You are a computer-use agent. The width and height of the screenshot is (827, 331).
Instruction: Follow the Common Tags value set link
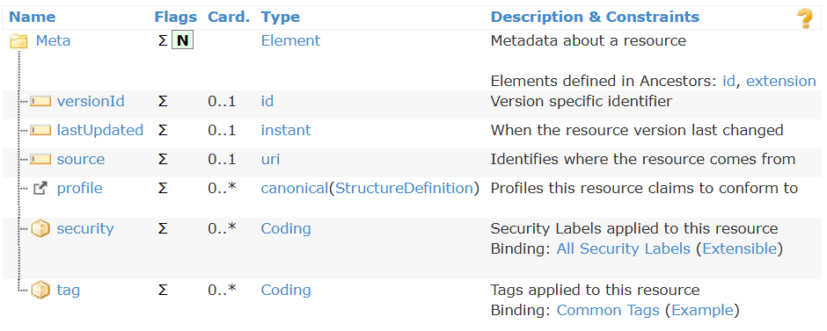point(608,310)
